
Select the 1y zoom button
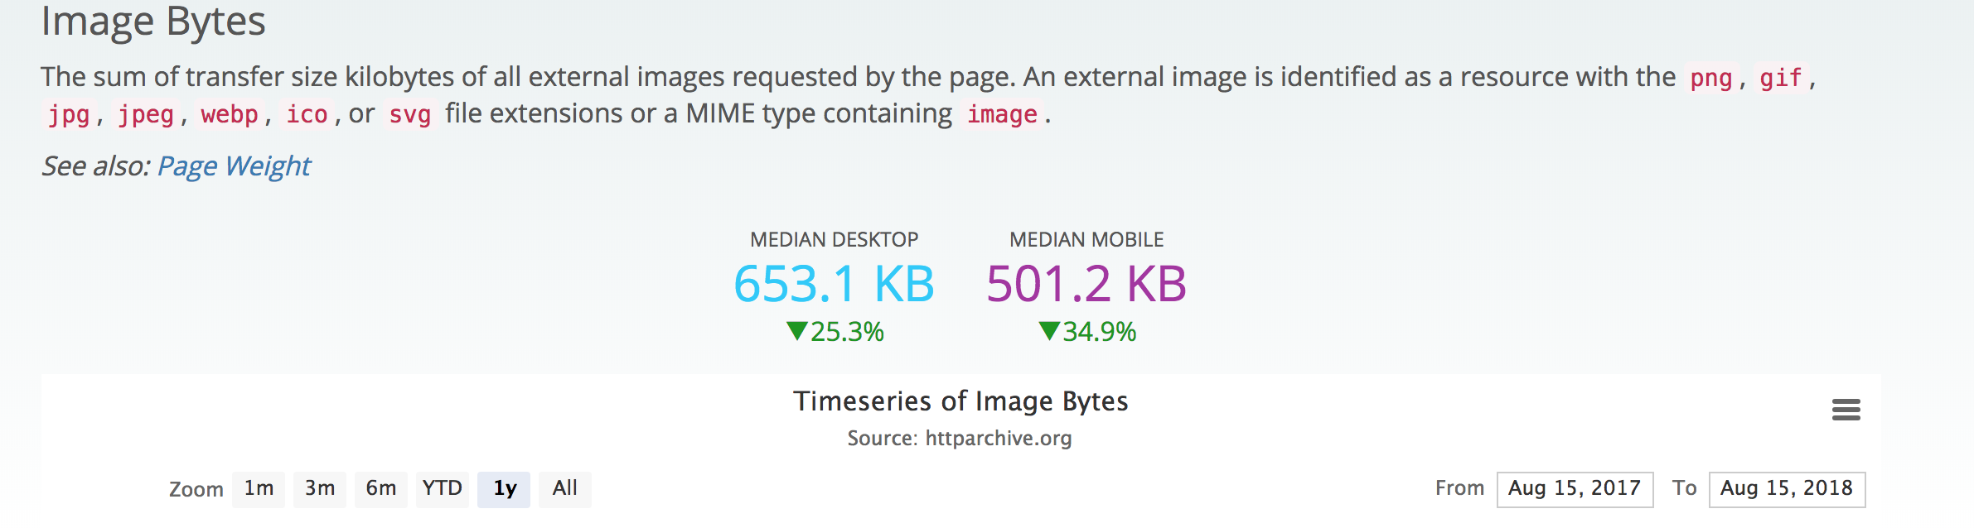point(504,489)
